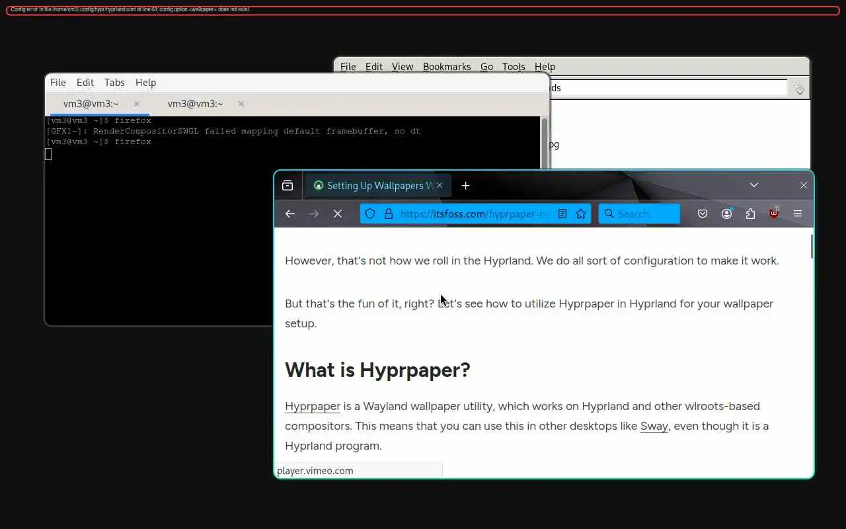The width and height of the screenshot is (846, 529).
Task: Switch to second vm3@vm3:~ terminal tab
Action: pos(196,104)
